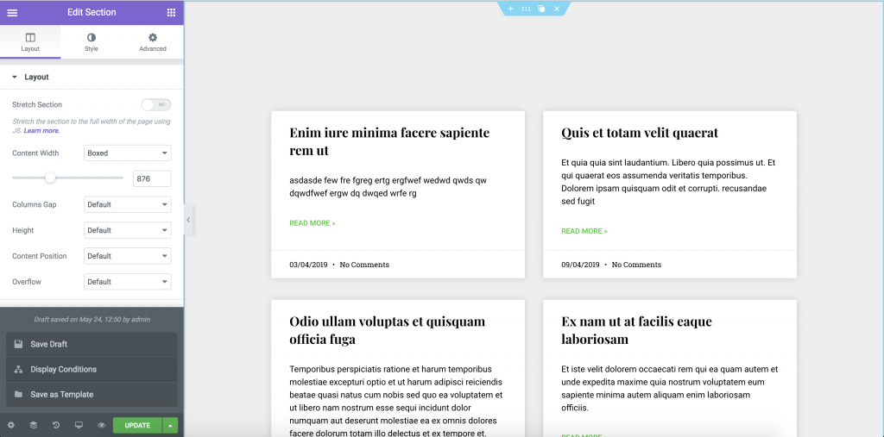Switch to the Layout tab
This screenshot has height=437, width=884.
(x=30, y=41)
